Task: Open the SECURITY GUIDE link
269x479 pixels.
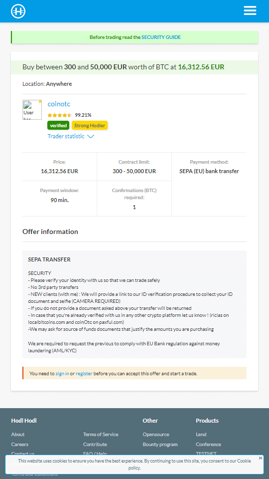Action: 161,37
